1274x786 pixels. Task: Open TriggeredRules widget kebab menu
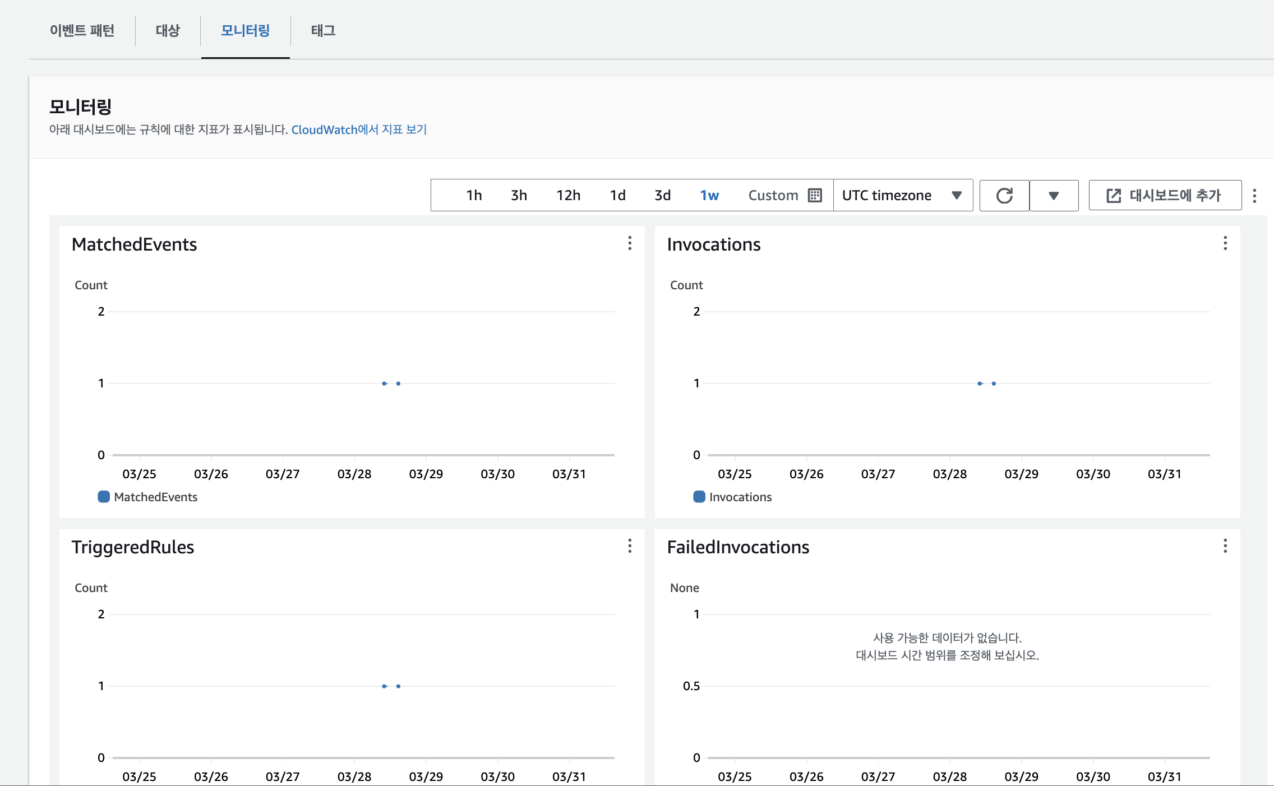coord(630,546)
